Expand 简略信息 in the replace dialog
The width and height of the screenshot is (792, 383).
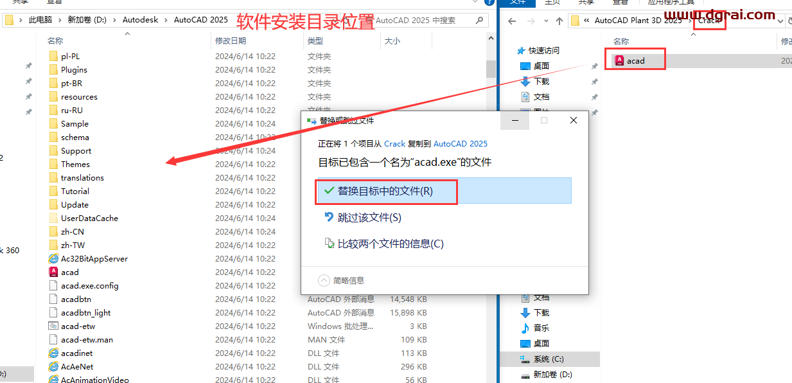click(342, 280)
